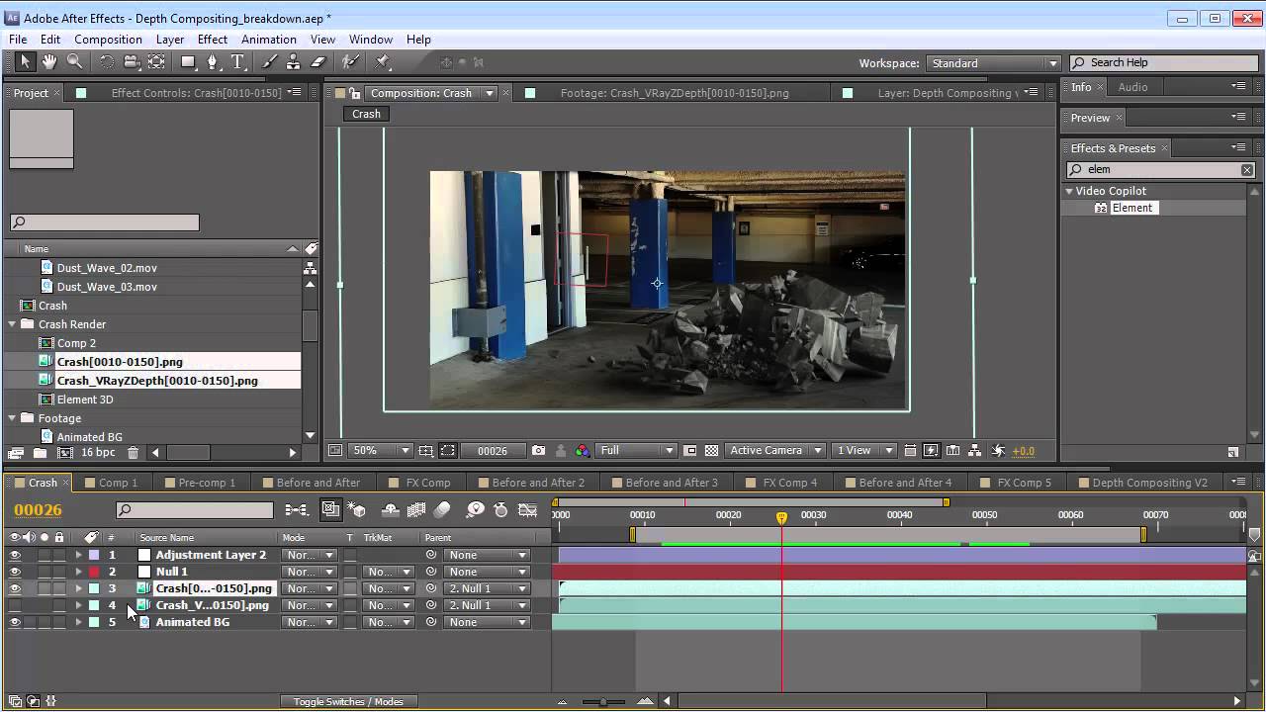The width and height of the screenshot is (1266, 712).
Task: Enable visibility for Crash_V...0150].png layer
Action: pyautogui.click(x=15, y=605)
